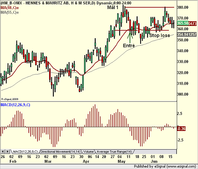Click the May month label on time axis

[122, 162]
